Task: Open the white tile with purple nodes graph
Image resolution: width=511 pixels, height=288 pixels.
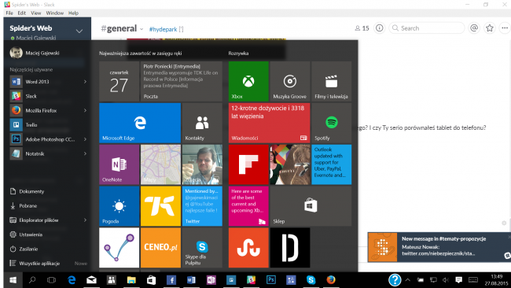Action: 119,248
